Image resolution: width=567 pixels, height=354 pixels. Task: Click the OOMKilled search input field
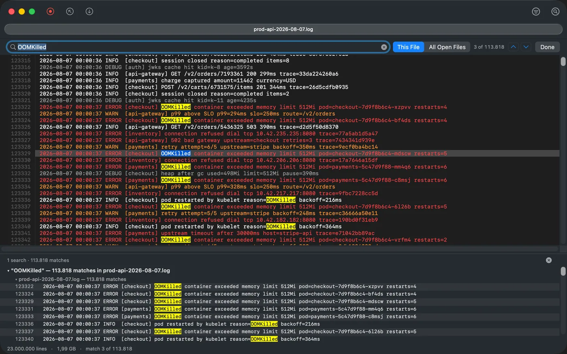(x=198, y=47)
